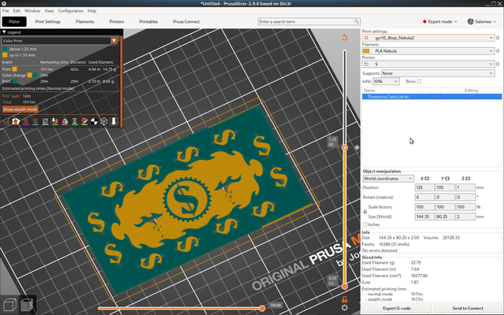The image size is (504, 315).
Task: Click the lock icon below the layer slider
Action: point(345,299)
